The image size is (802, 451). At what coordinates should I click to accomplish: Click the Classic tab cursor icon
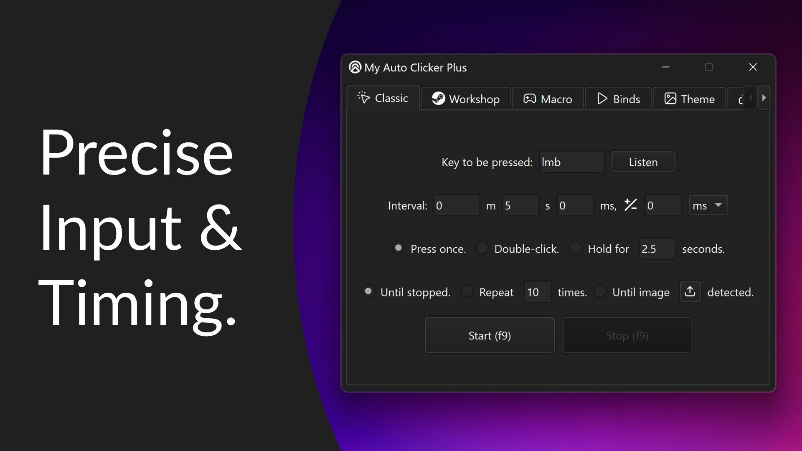(363, 98)
